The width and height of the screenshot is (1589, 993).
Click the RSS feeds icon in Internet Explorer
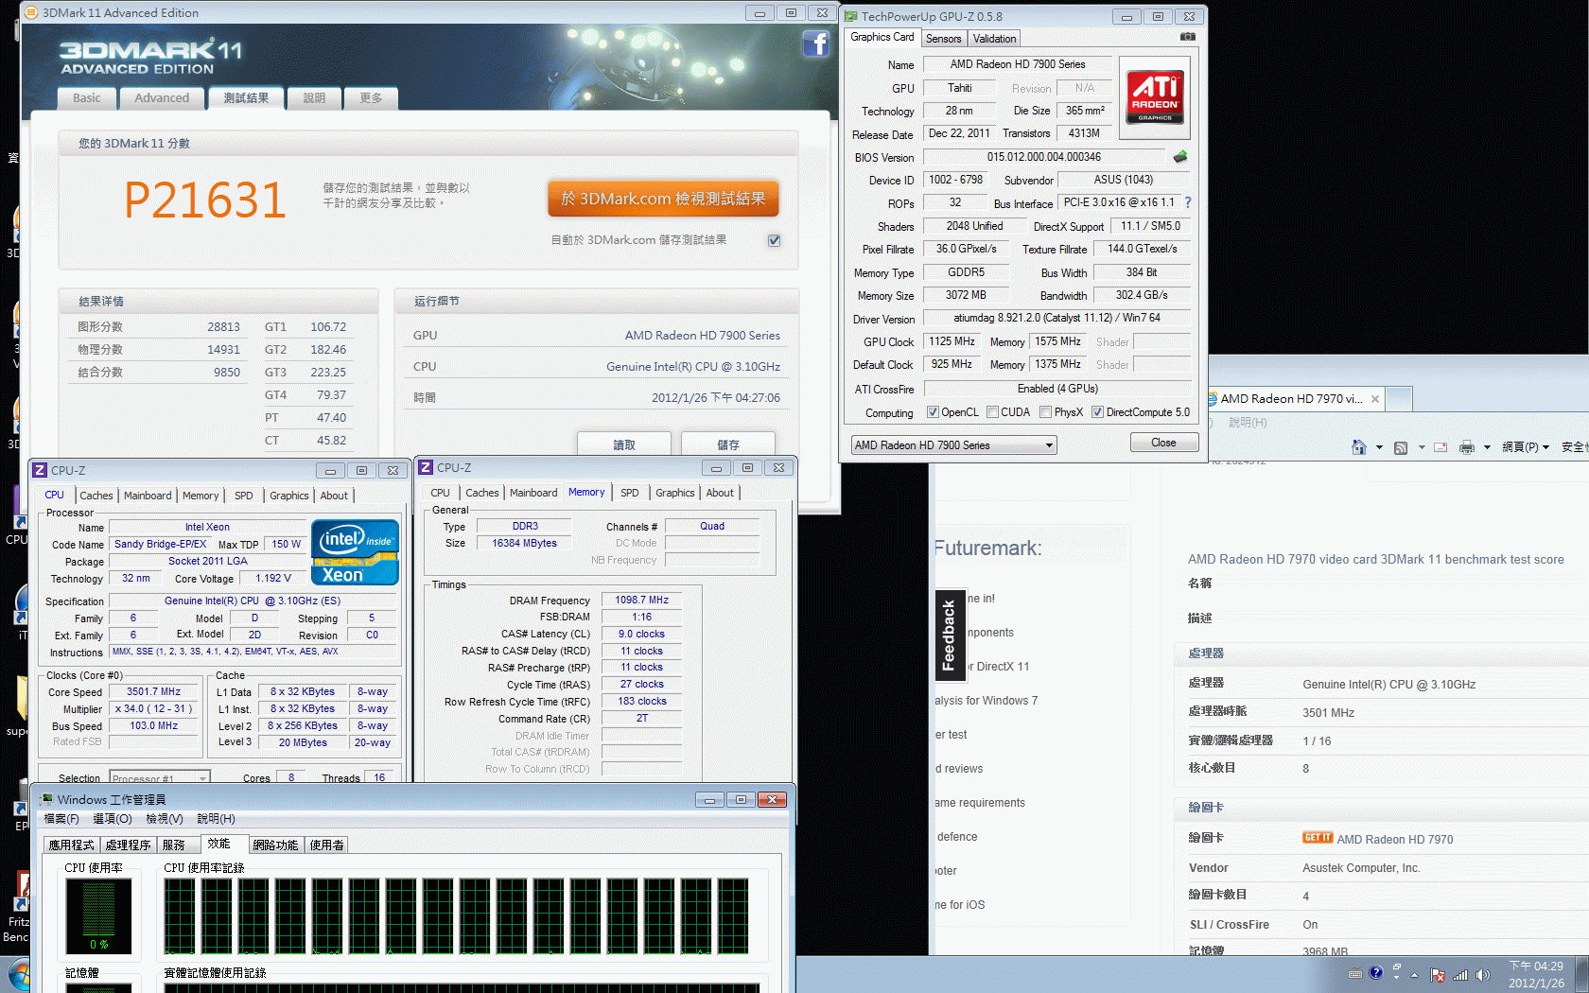1401,447
